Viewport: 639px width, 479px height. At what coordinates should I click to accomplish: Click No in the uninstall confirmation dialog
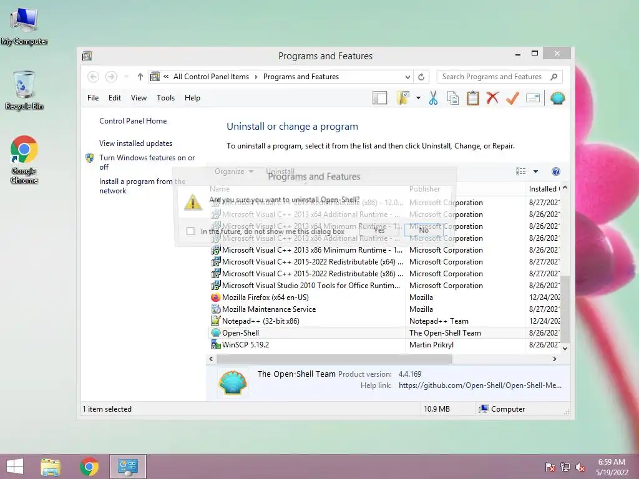click(424, 230)
